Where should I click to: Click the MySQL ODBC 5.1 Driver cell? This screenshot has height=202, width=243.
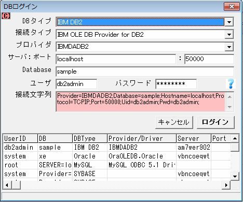tap(142, 165)
